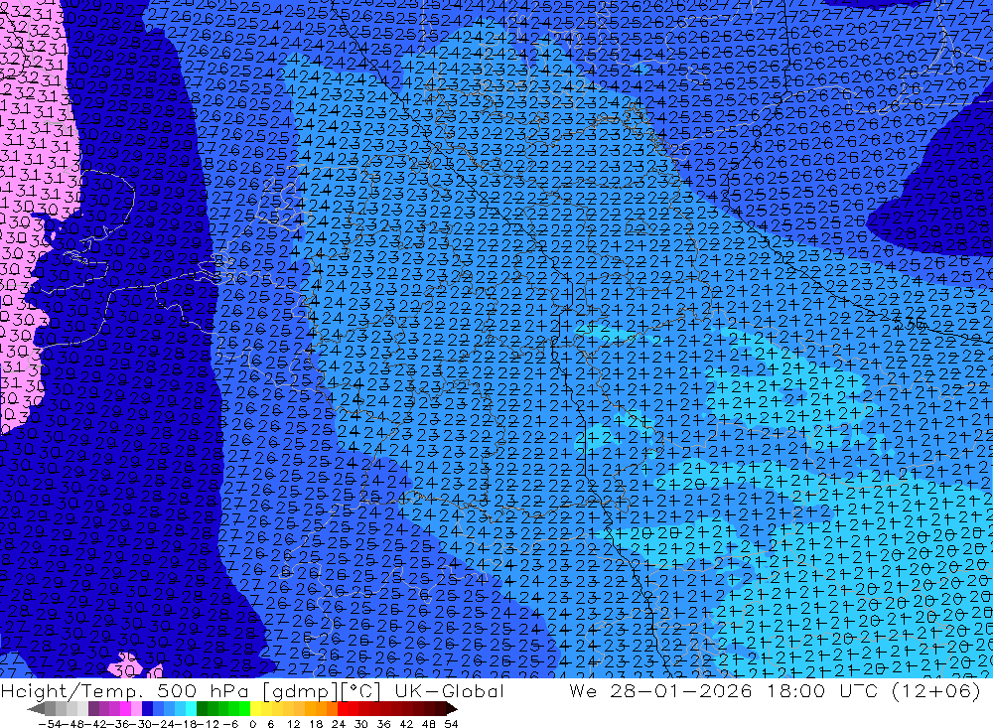
Task: Click the '54' legend scale value at the right end
Action: tap(451, 724)
